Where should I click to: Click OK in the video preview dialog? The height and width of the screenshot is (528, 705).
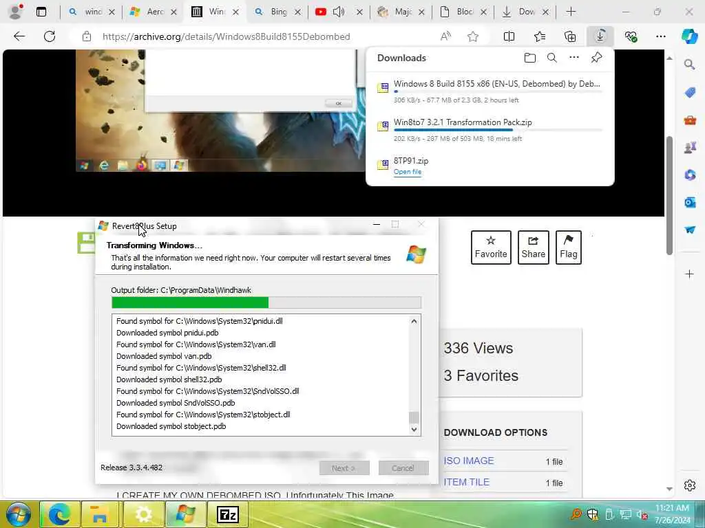pyautogui.click(x=338, y=103)
